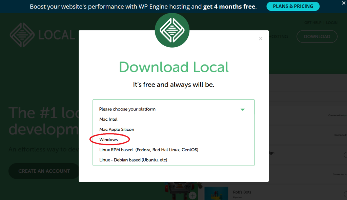Click the LOCAL wordmark in the header
This screenshot has height=200, width=347.
(57, 35)
